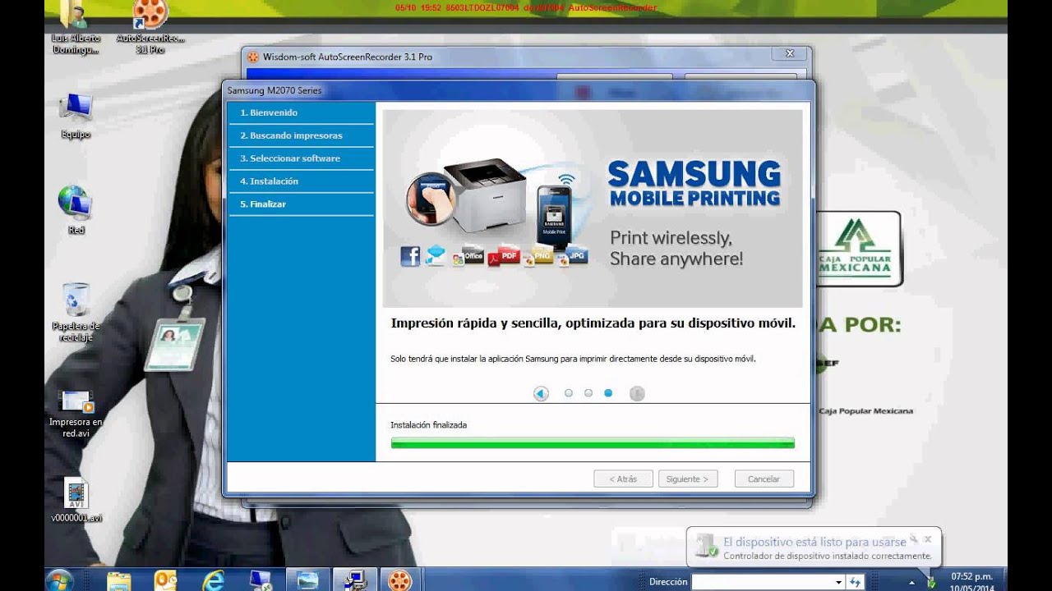Switch to the AutoScreenRecorder taskbar icon
This screenshot has width=1052, height=591.
pos(400,580)
